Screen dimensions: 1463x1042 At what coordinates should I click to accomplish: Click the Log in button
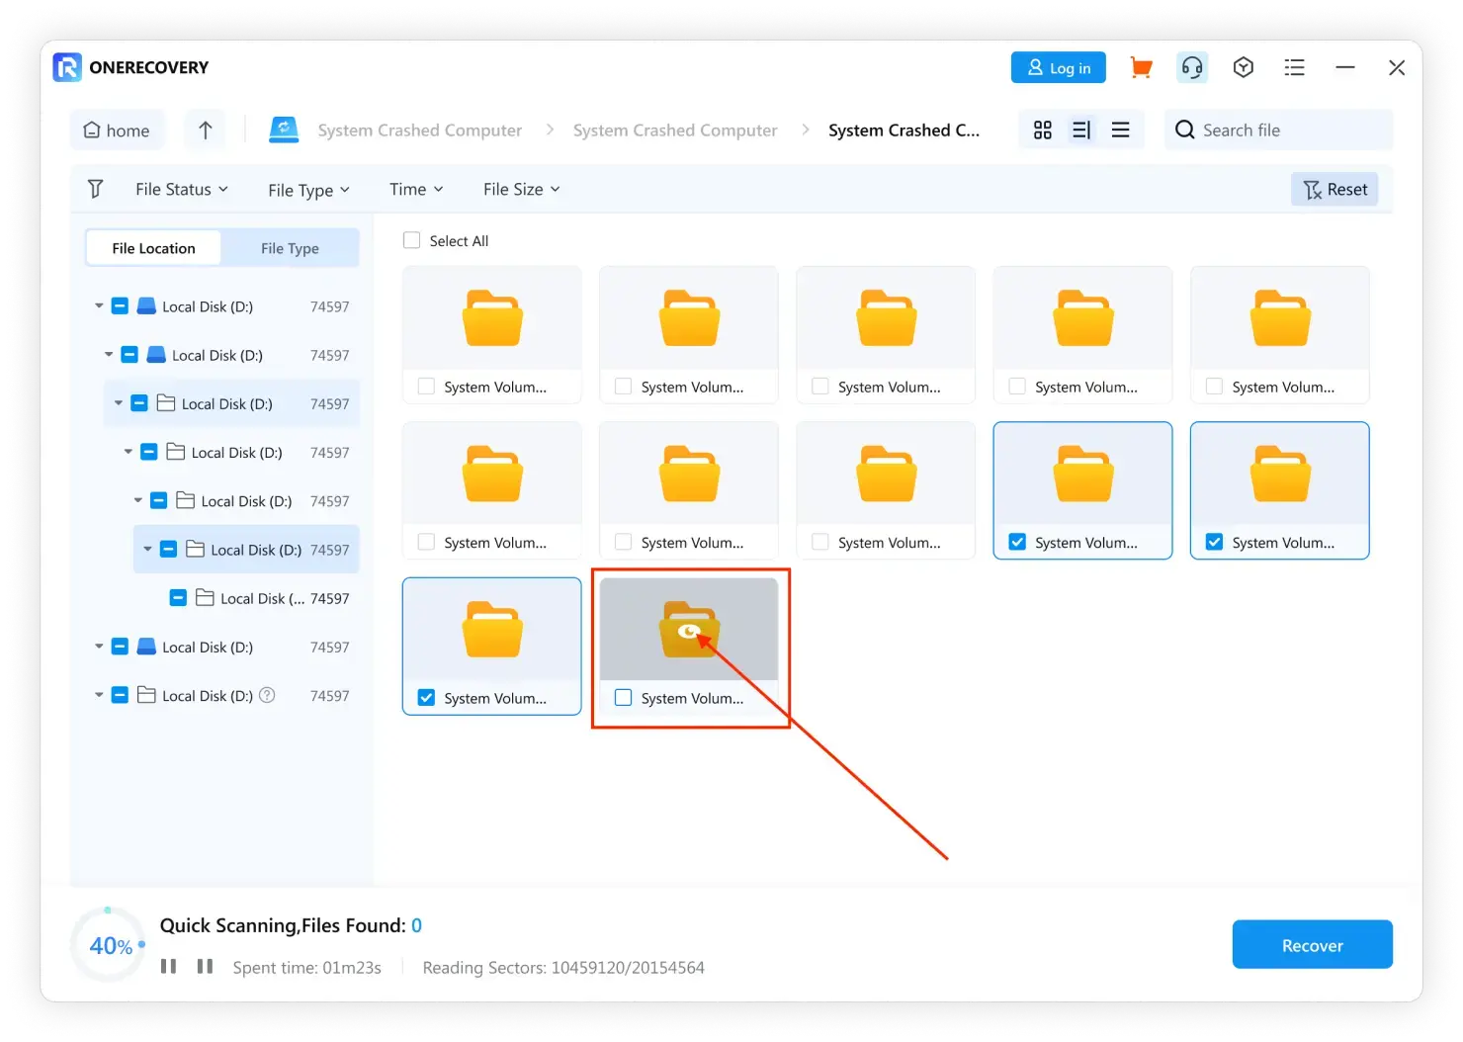1058,67
